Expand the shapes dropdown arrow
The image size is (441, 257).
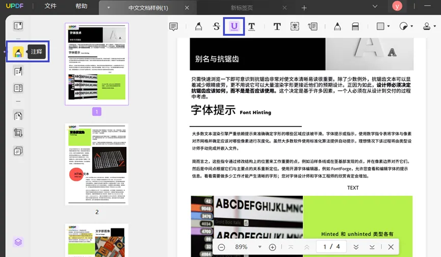tap(388, 26)
